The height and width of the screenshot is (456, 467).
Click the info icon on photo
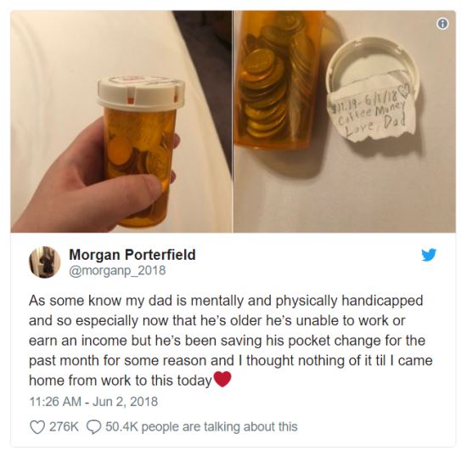pyautogui.click(x=442, y=24)
